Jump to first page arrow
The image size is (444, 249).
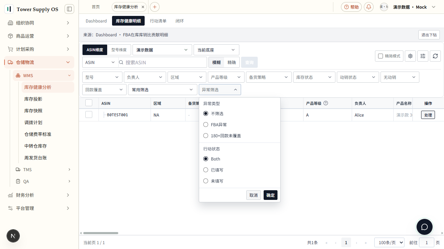click(326, 243)
